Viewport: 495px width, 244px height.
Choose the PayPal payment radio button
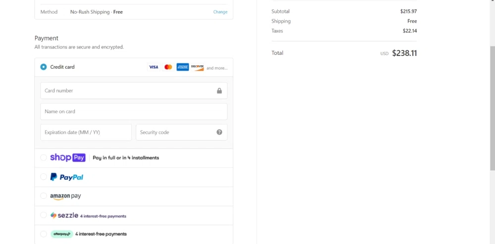(x=44, y=177)
